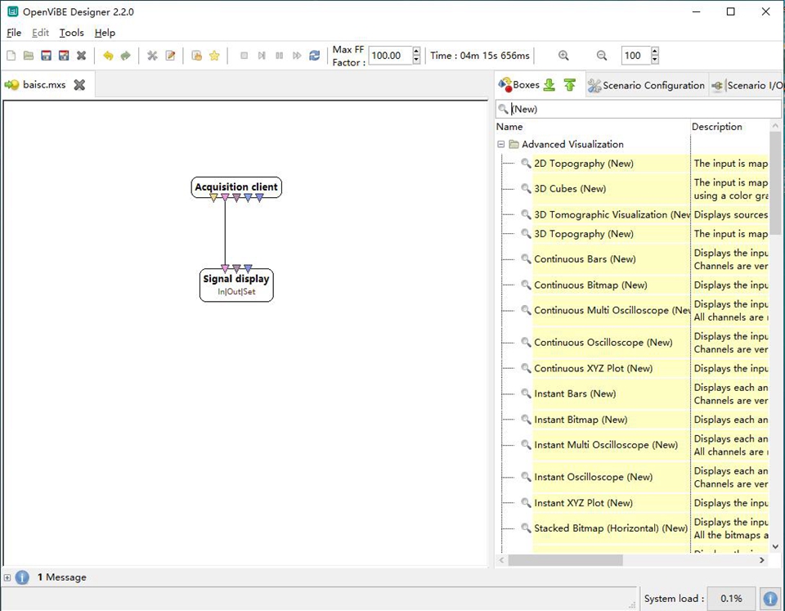Click the refresh scenario icon in toolbar
Image resolution: width=785 pixels, height=611 pixels.
pos(315,56)
